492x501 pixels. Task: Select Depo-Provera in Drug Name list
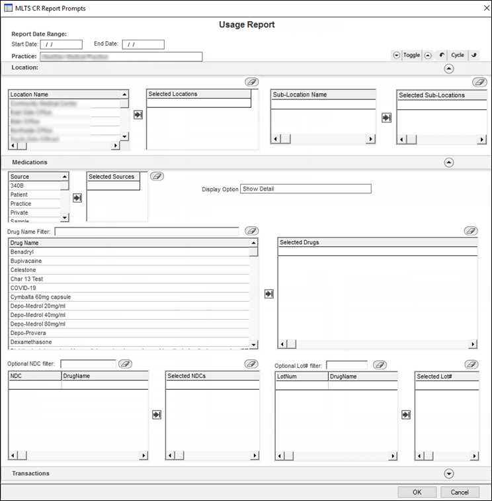(129, 333)
